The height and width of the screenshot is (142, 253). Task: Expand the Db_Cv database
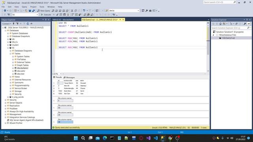point(8,42)
